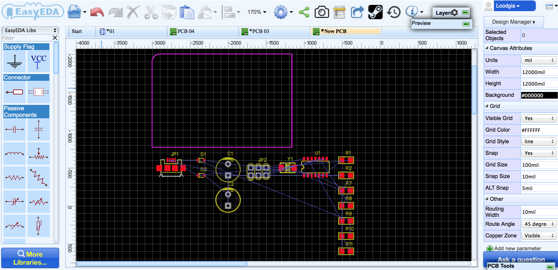Open the EasyEDA Libs dropdown
558x270 pixels.
[x=30, y=30]
